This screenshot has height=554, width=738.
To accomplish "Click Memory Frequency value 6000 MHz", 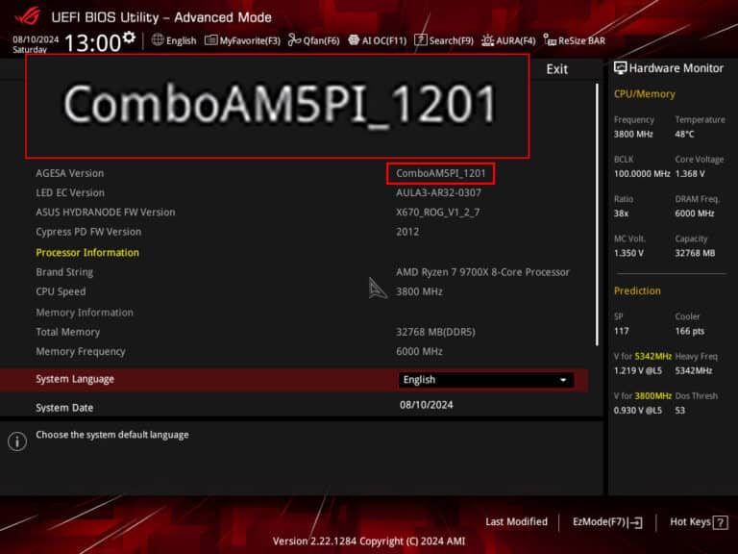I will [x=419, y=351].
